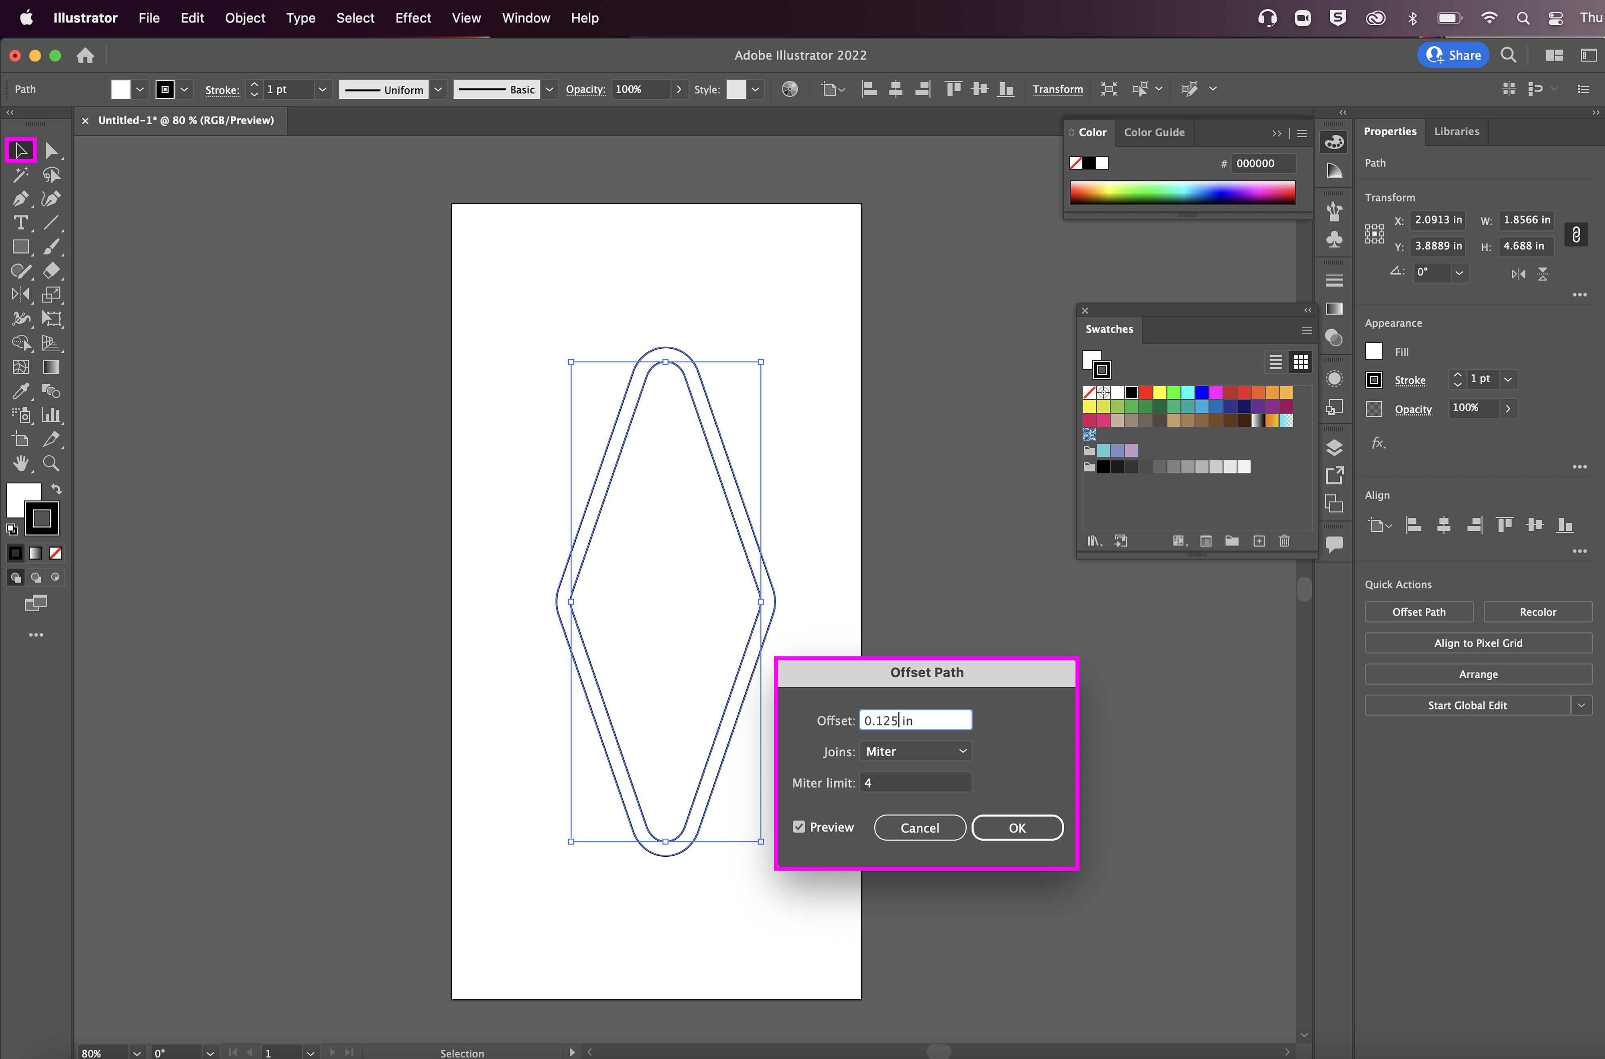Click the color spectrum bar in Color panel

pyautogui.click(x=1182, y=193)
